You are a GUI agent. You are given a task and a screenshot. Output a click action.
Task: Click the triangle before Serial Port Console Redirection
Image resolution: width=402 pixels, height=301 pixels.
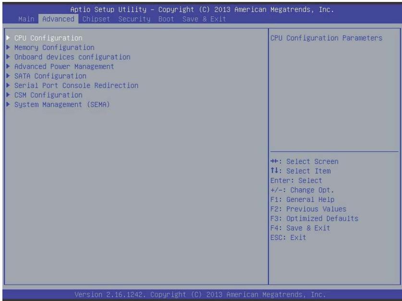8,85
